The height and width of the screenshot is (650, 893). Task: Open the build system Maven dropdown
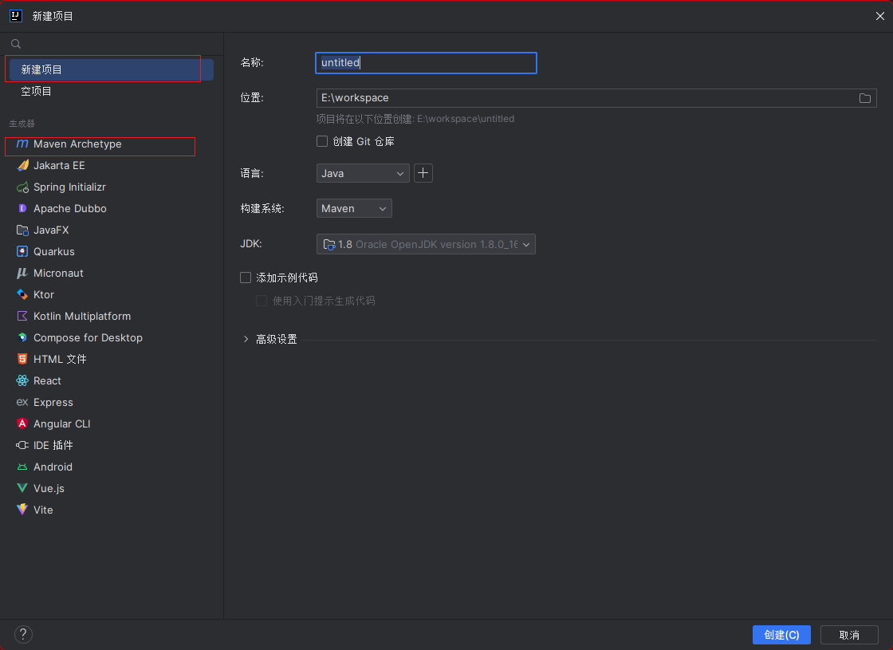pyautogui.click(x=354, y=208)
